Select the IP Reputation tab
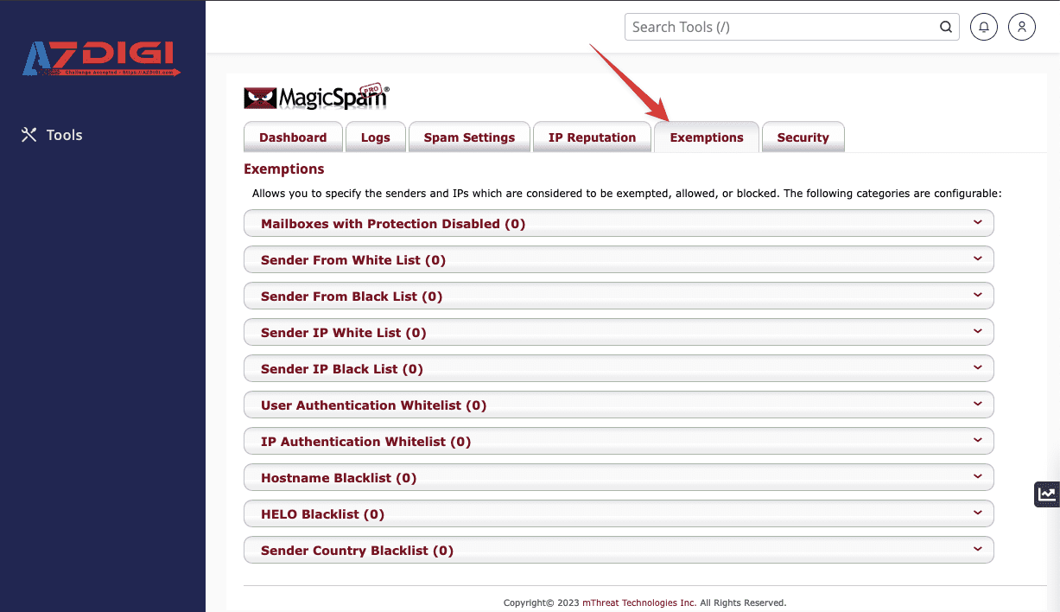1060x612 pixels. tap(592, 137)
